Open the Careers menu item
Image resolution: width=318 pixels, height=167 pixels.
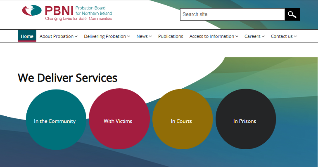pyautogui.click(x=252, y=36)
